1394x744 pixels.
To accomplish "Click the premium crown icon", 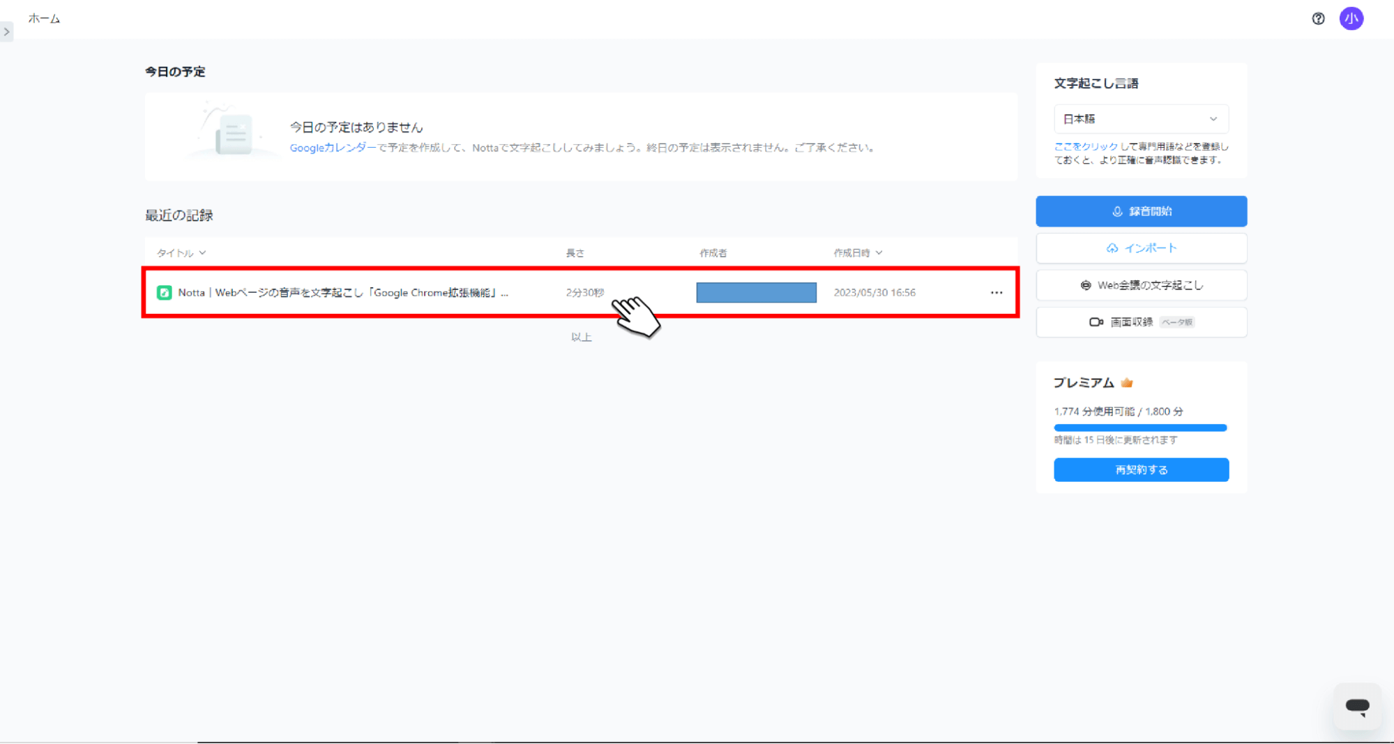I will tap(1127, 383).
